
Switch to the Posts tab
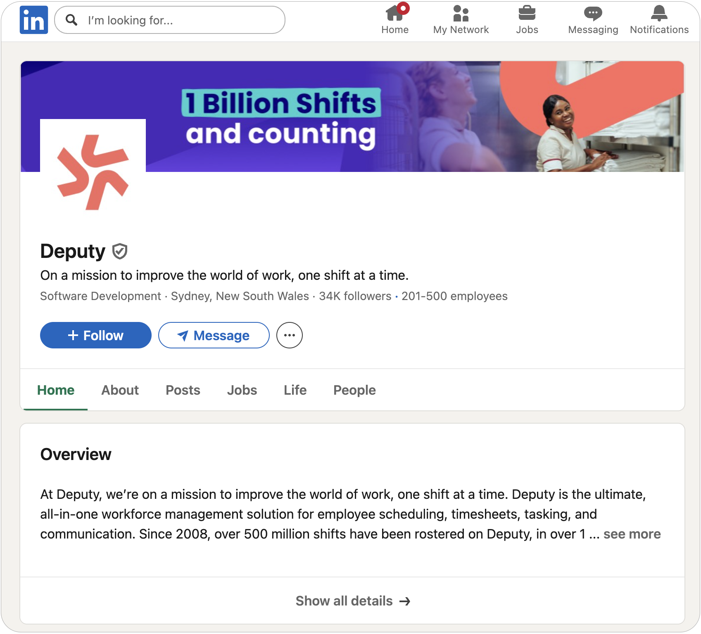(x=183, y=390)
